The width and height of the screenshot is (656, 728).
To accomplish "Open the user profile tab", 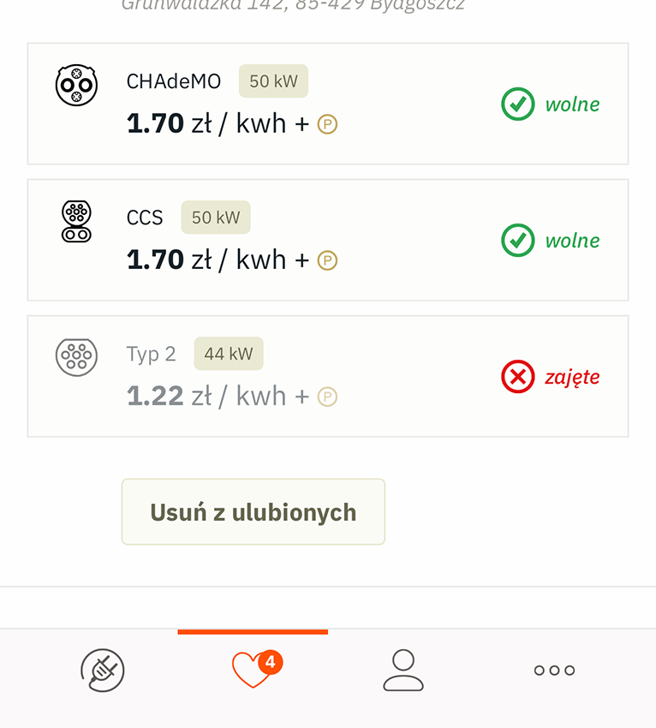I will [403, 670].
